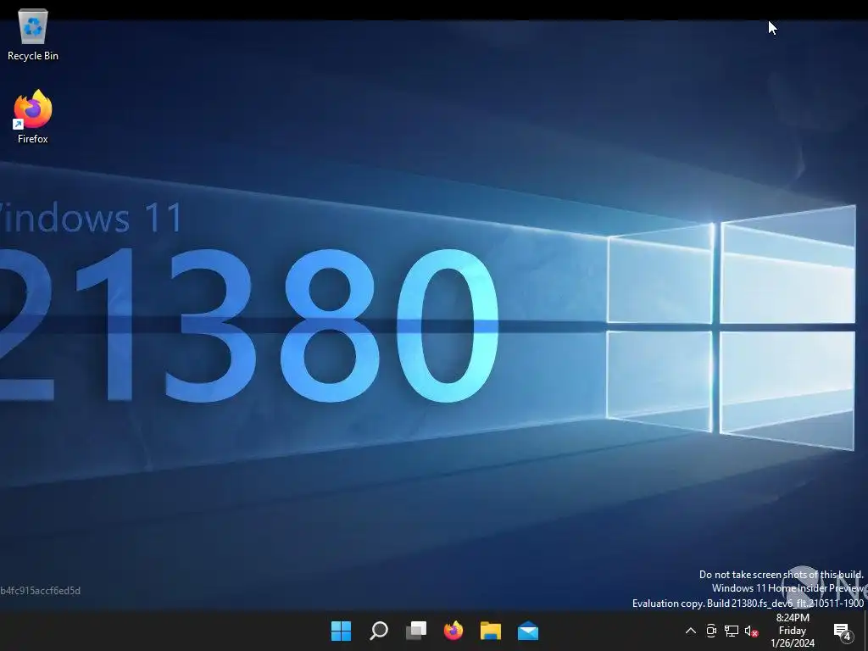Open File Explorer from the taskbar

491,631
